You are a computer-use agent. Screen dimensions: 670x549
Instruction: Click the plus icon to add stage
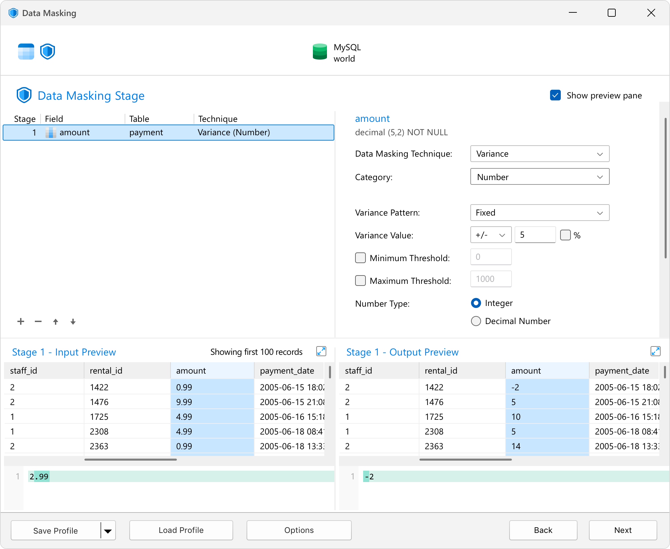[21, 322]
